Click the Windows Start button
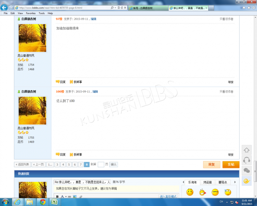 pyautogui.click(x=6, y=202)
